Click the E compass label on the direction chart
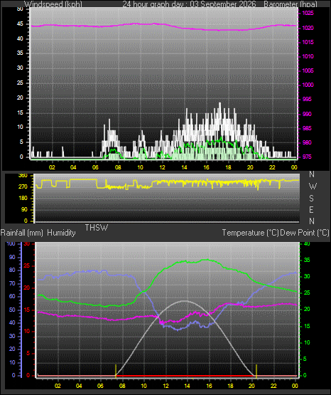 pos(311,209)
